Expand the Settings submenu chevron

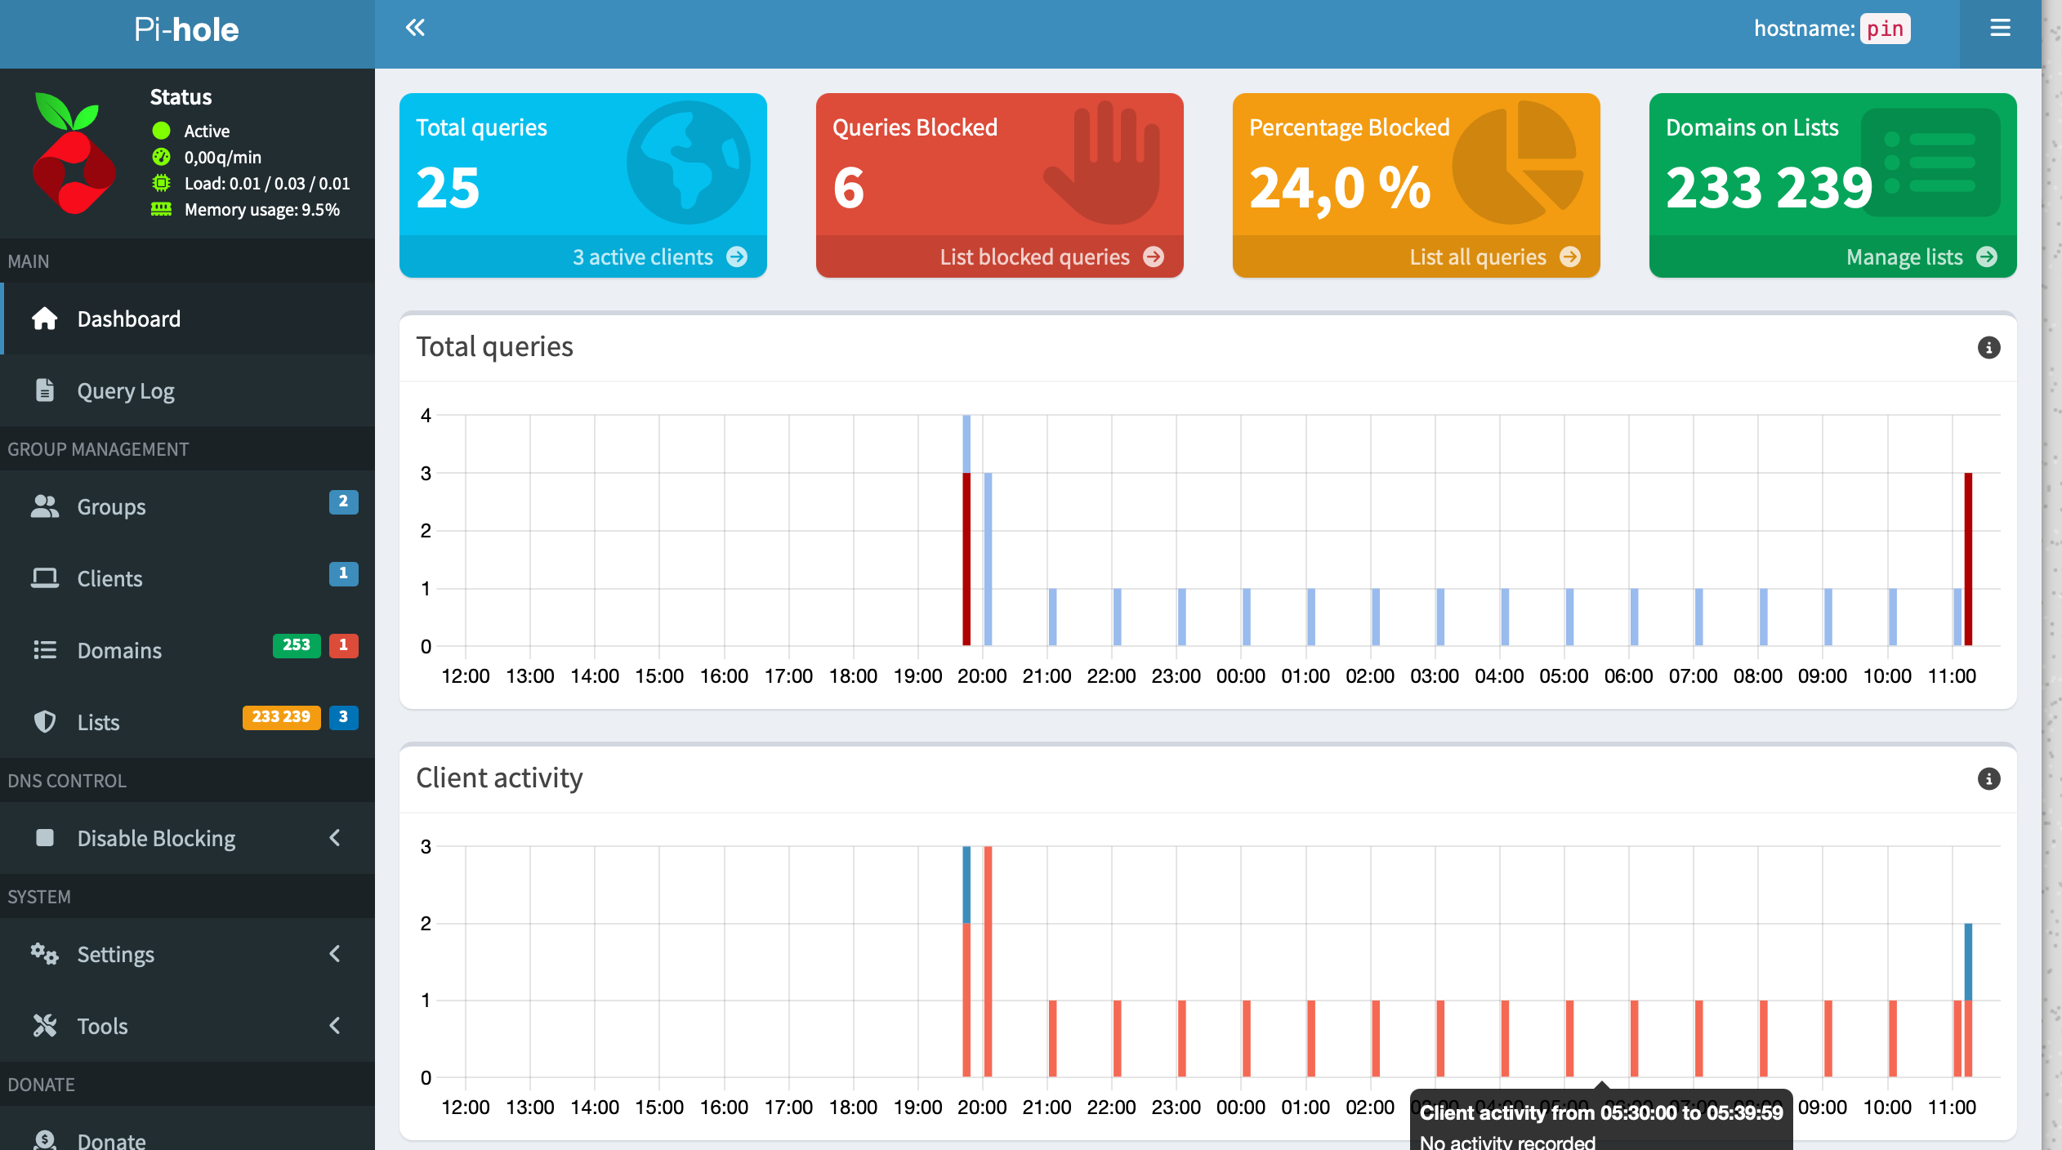coord(335,954)
